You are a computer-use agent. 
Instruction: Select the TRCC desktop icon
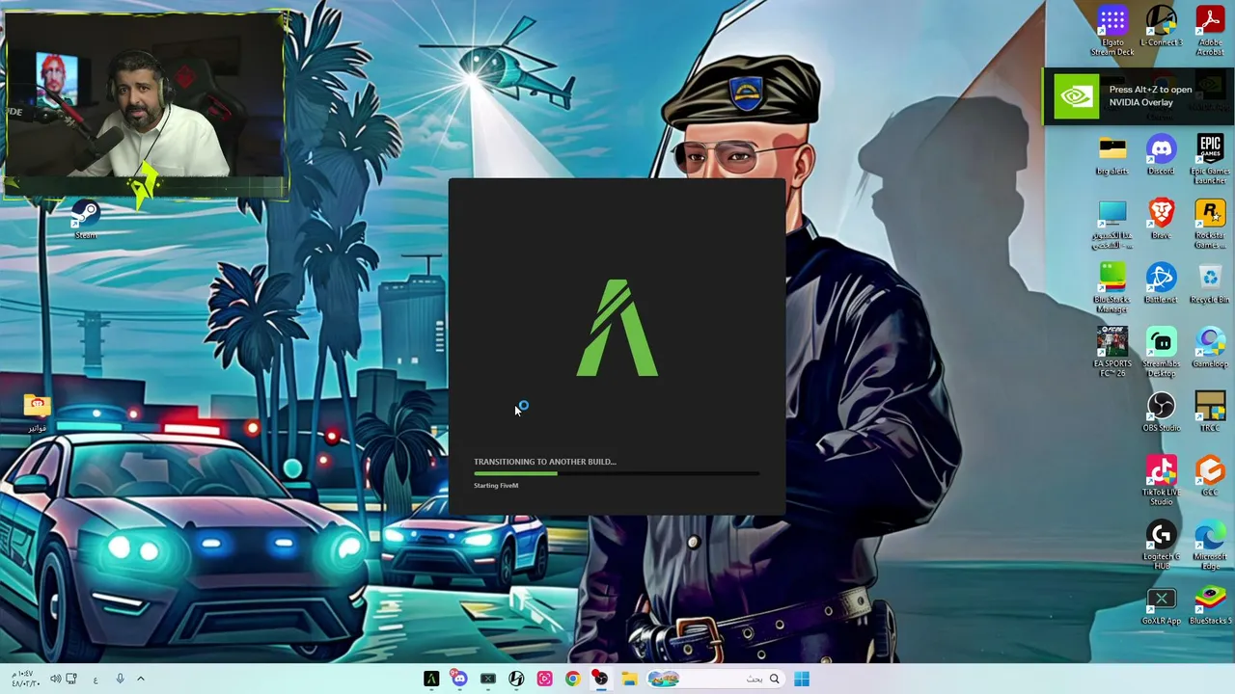[x=1210, y=413]
